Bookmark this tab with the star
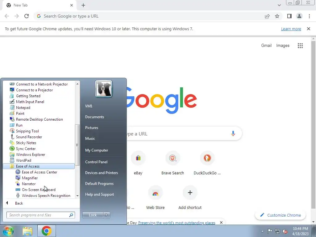Viewport: 316px width, 237px height. (277, 16)
